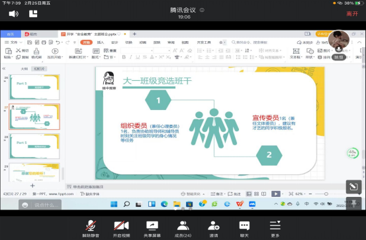Click the 智能美化 button in status bar
Image resolution: width=366 pixels, height=240 pixels.
[193, 194]
